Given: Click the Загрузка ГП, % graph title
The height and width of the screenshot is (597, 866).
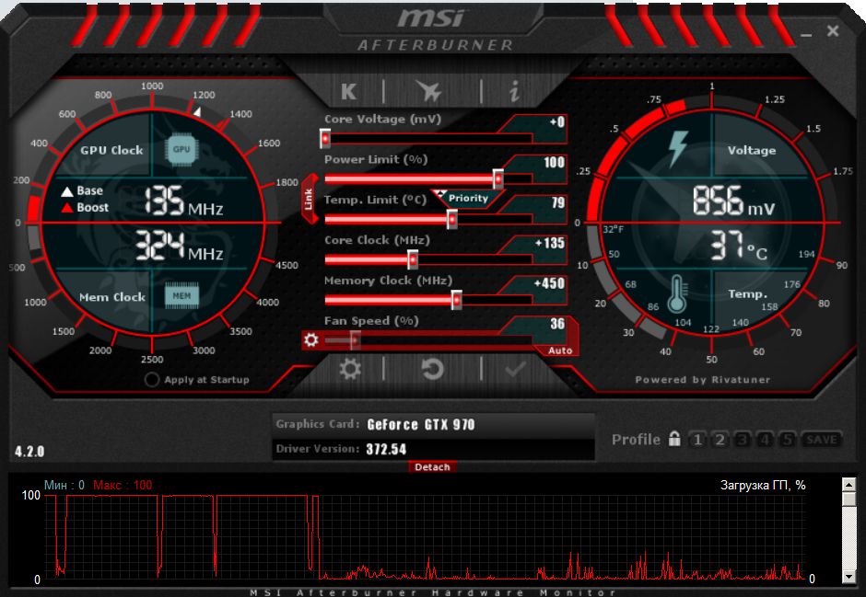Looking at the screenshot, I should 763,485.
